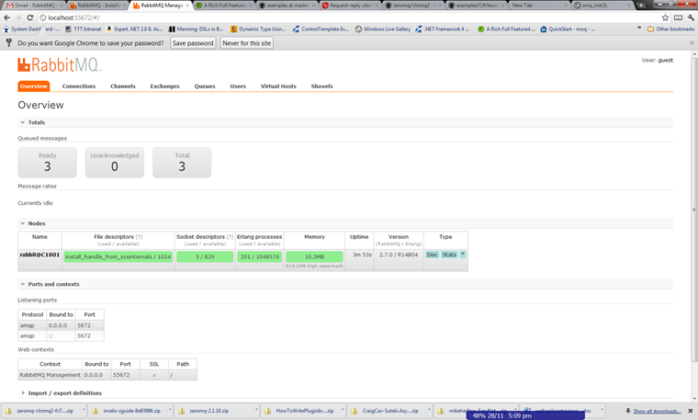Open the .NET Framework 4 bookmark

[x=443, y=29]
